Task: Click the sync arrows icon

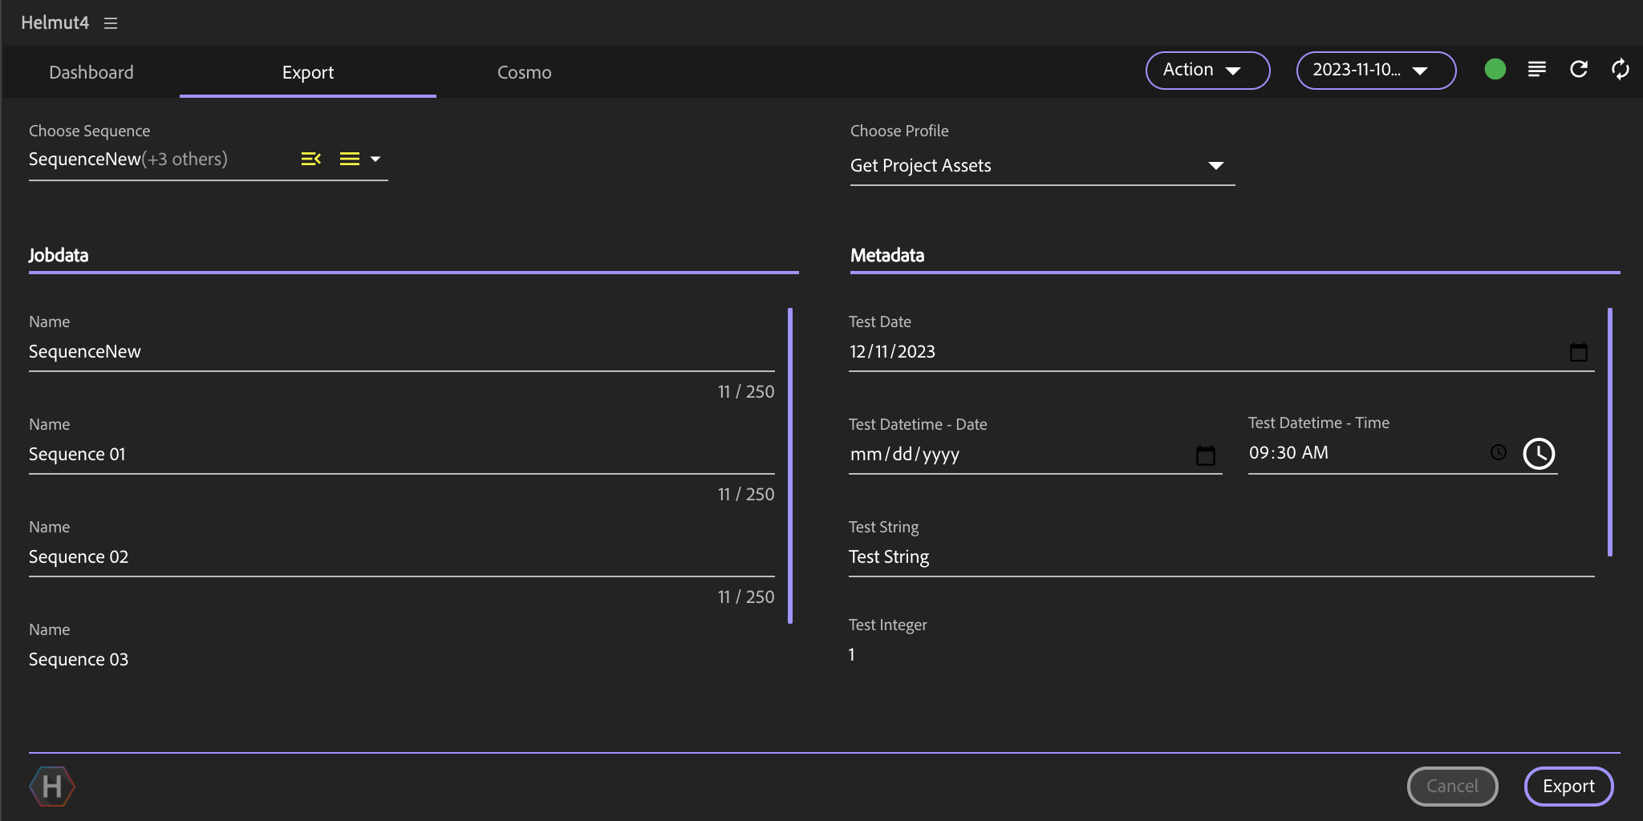Action: [x=1620, y=70]
